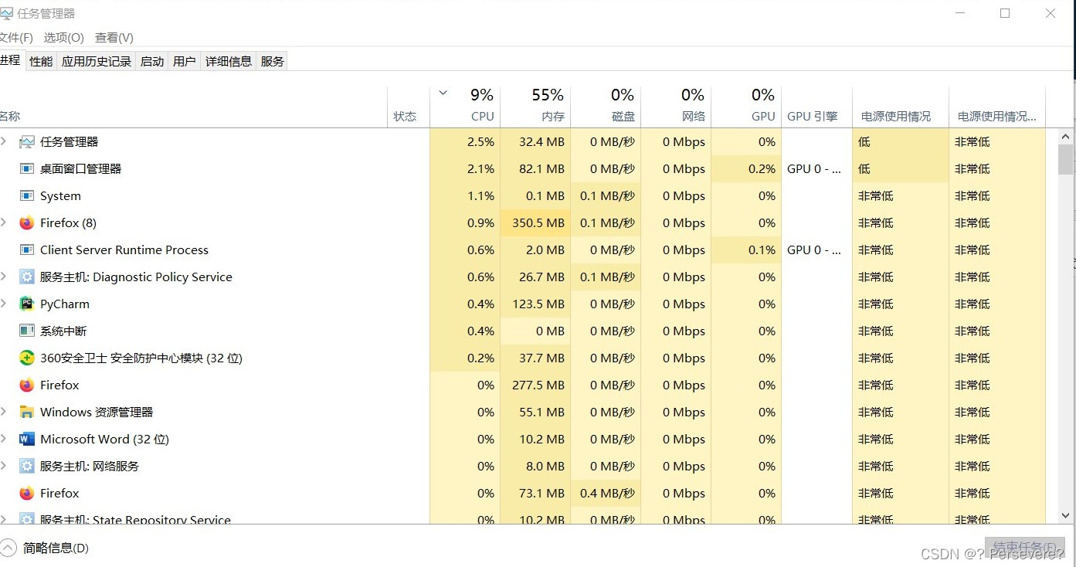The width and height of the screenshot is (1076, 567).
Task: Click the Microsoft Word icon
Action: point(27,440)
